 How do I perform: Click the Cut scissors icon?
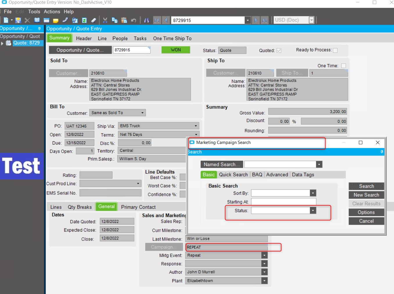(x=105, y=20)
